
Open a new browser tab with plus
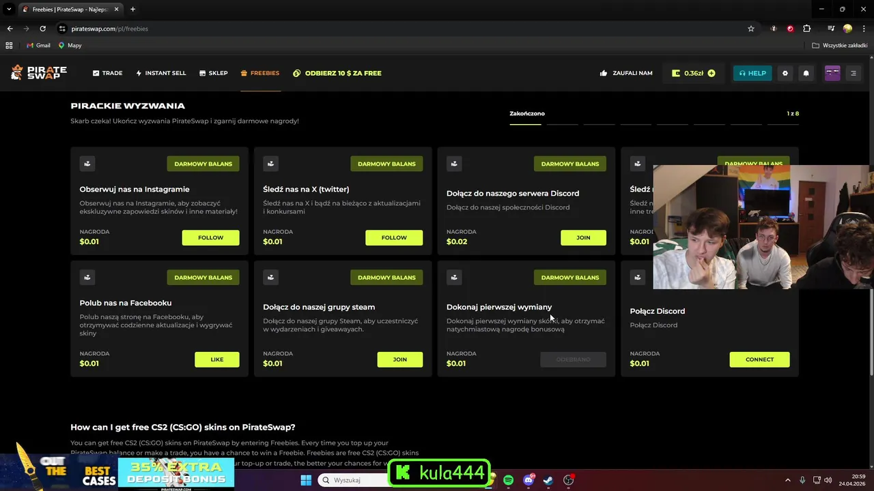coord(132,9)
